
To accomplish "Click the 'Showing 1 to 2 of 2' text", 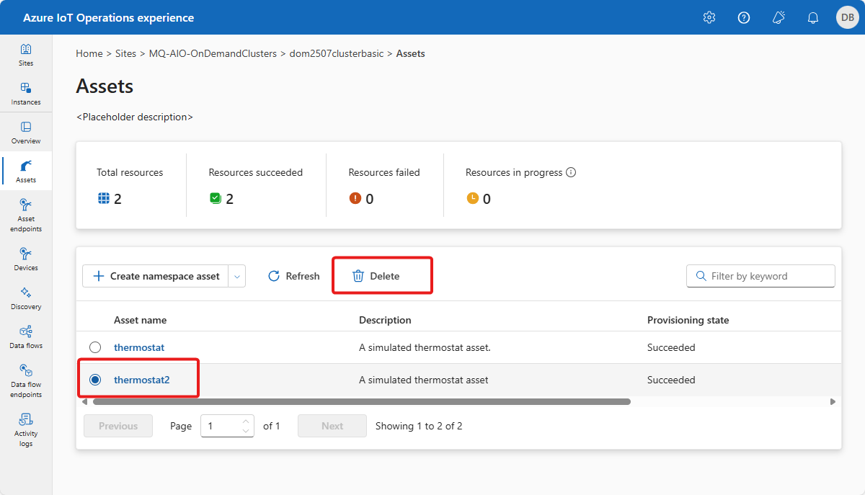I will [419, 426].
